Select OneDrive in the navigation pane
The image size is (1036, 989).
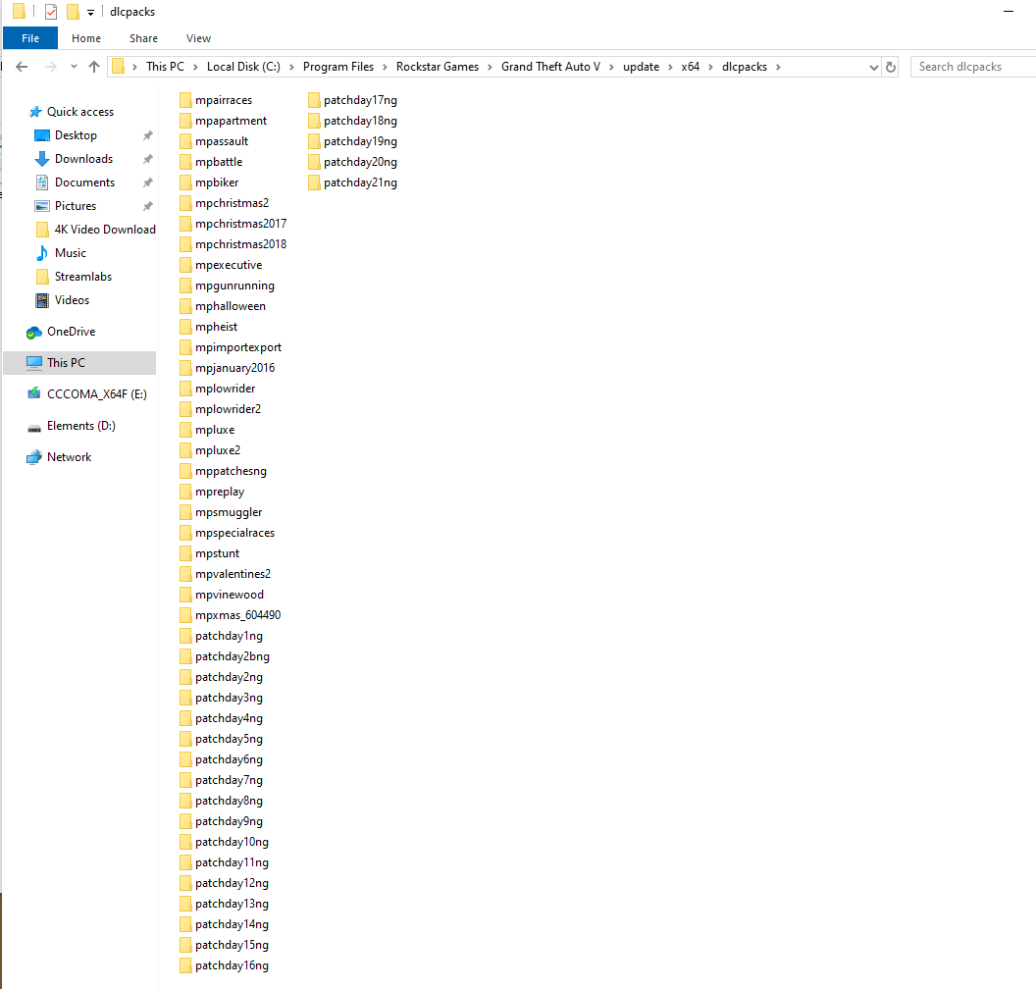coord(71,332)
